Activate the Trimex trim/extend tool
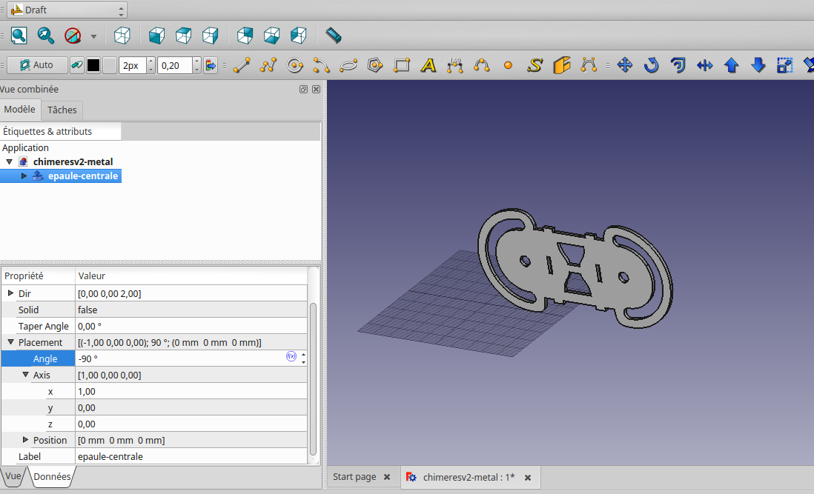 [x=704, y=65]
